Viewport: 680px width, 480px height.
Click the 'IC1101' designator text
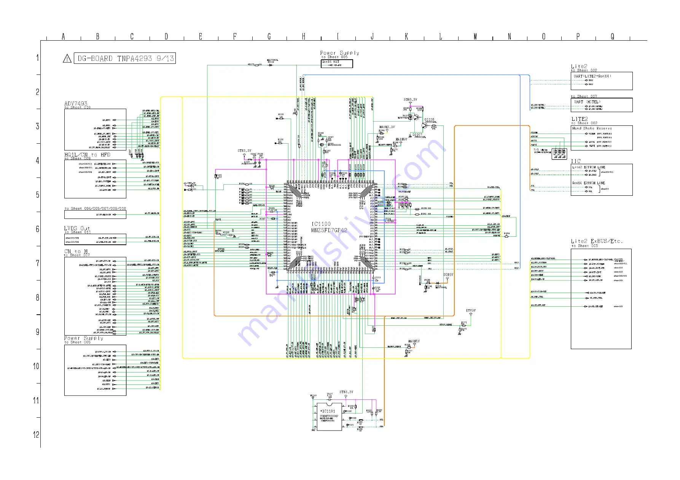point(328,411)
